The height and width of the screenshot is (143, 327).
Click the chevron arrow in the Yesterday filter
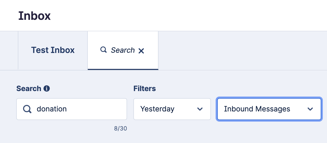200,109
